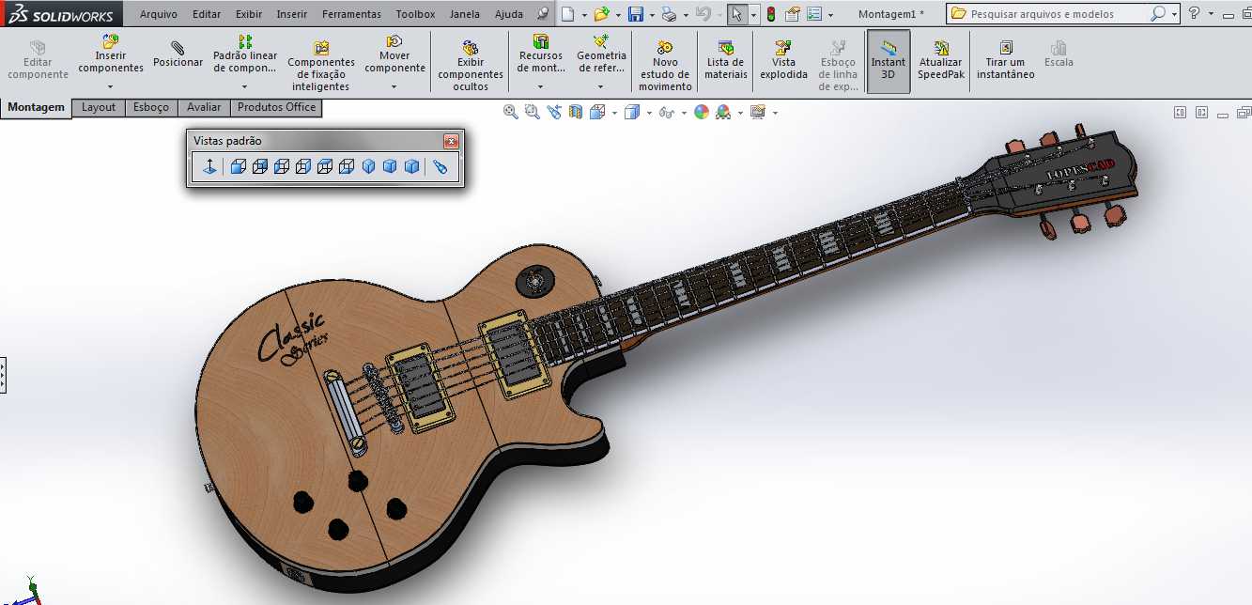Select the Top view cube in Vistas padrão

[325, 166]
